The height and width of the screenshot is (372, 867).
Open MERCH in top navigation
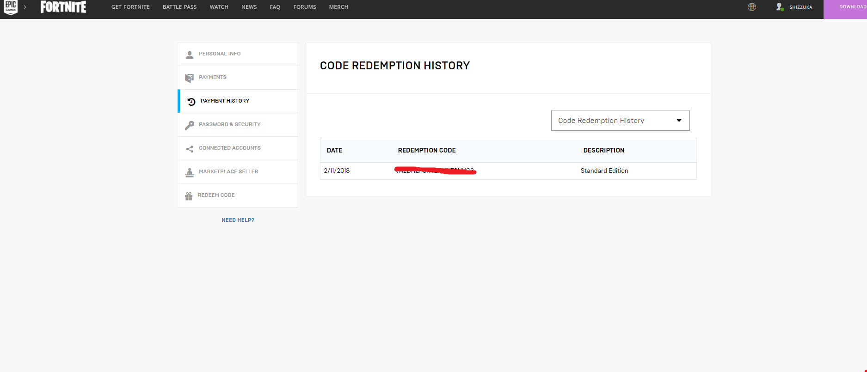338,7
